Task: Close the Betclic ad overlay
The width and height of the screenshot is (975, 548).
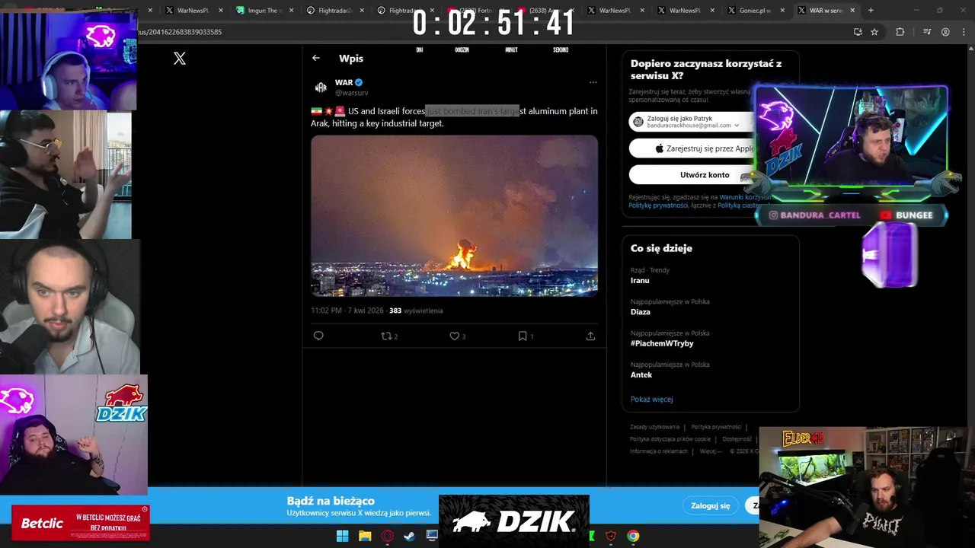Action: [145, 509]
